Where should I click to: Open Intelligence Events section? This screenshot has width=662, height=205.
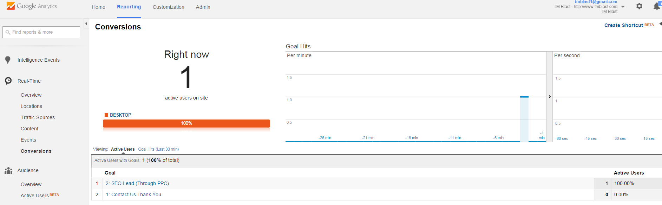39,60
